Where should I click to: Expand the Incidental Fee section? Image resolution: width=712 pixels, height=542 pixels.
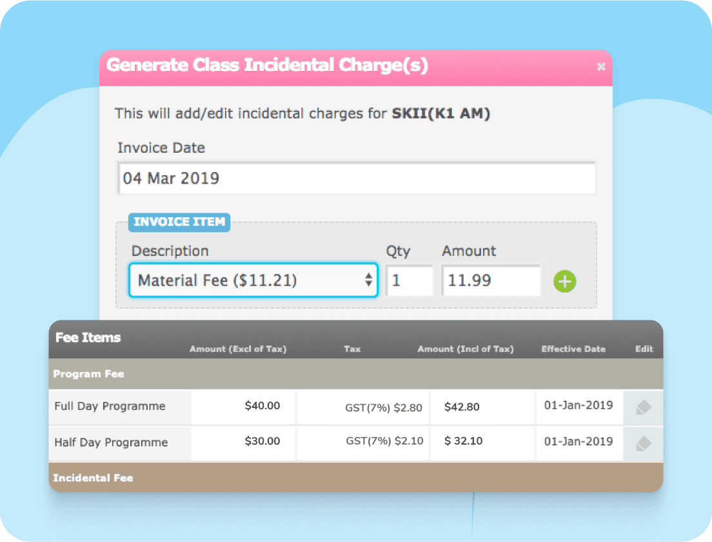point(355,478)
